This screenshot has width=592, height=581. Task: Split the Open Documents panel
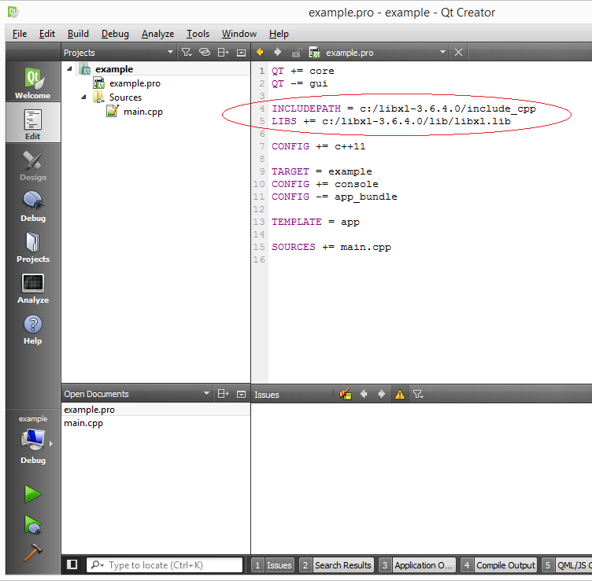(223, 394)
